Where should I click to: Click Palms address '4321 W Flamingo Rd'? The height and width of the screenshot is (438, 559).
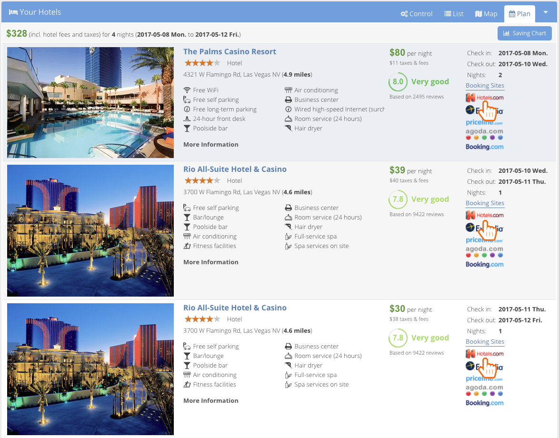212,74
